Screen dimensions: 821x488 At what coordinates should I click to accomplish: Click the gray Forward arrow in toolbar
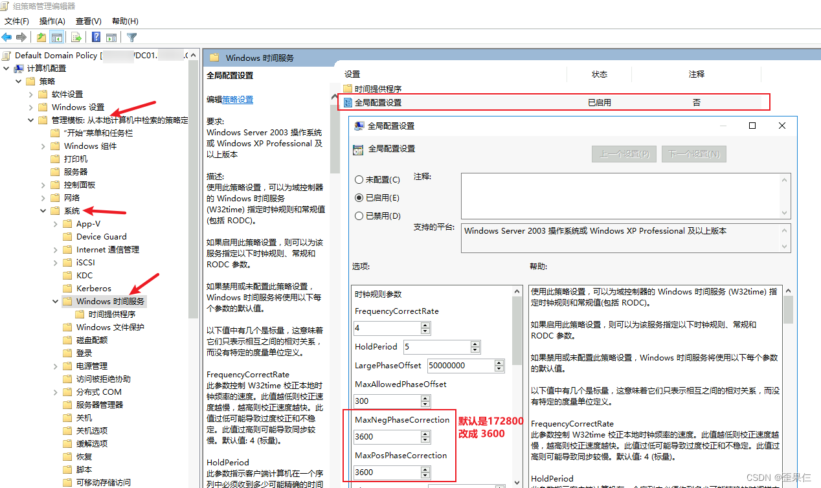tap(21, 38)
